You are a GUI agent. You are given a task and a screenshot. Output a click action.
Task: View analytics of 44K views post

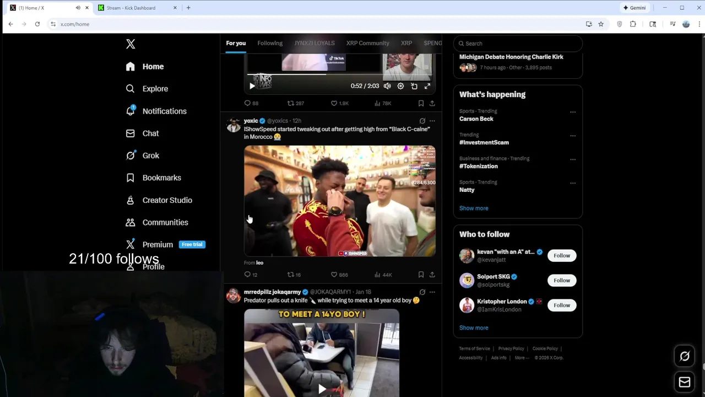383,275
